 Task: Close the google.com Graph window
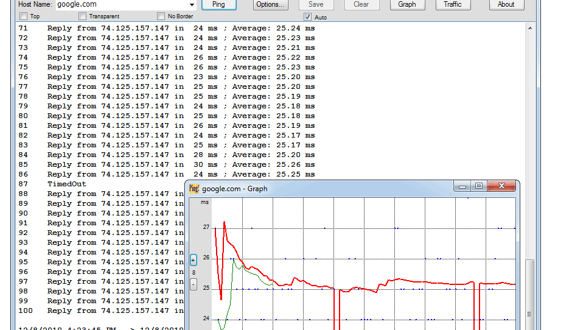501,186
